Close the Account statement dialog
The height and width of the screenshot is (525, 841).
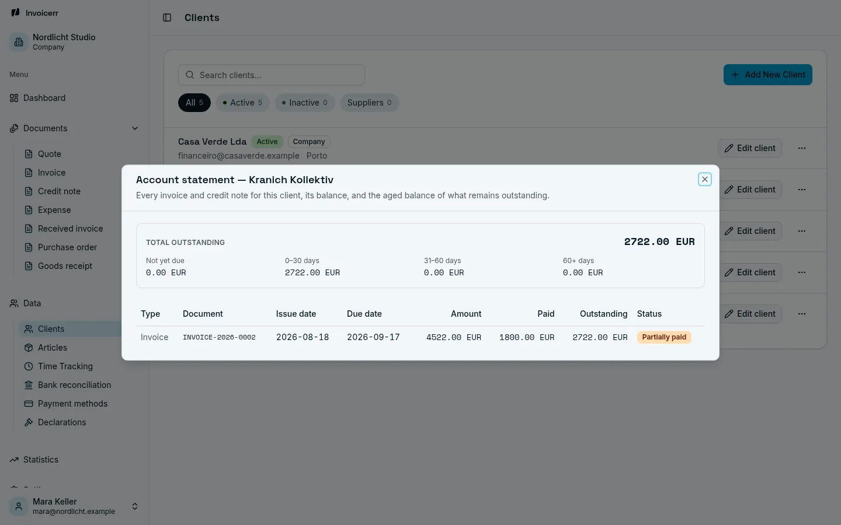(705, 180)
